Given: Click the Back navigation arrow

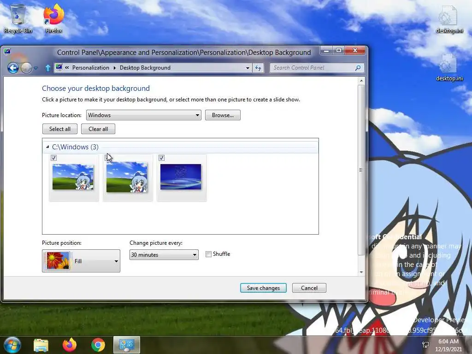Looking at the screenshot, I should point(13,68).
